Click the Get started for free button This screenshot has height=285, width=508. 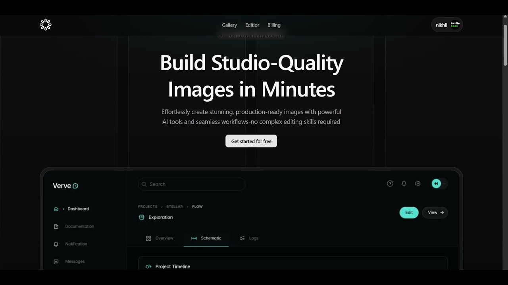click(251, 141)
